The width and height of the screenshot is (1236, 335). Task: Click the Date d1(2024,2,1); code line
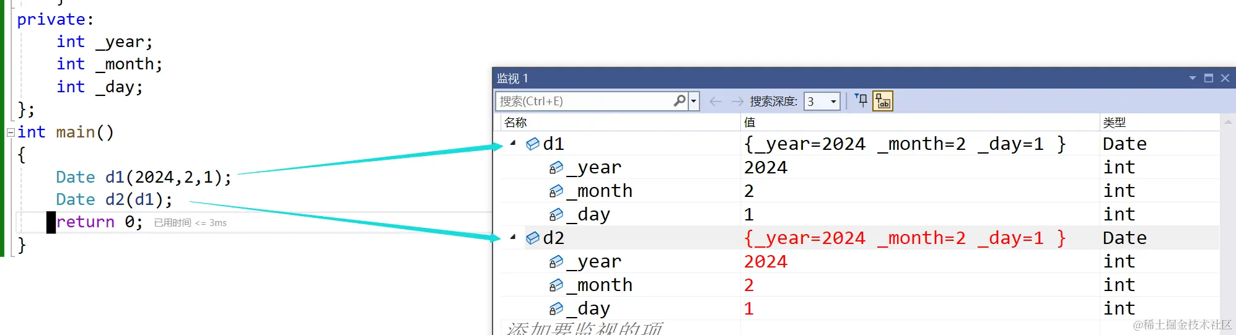click(144, 177)
